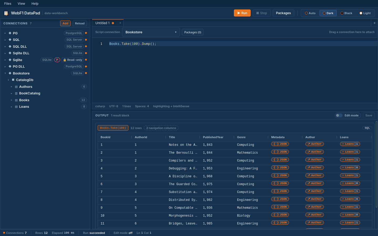Open the Files menu
The width and height of the screenshot is (378, 236).
[x=8, y=4]
